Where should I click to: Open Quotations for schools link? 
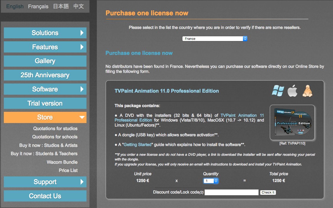pyautogui.click(x=55, y=137)
